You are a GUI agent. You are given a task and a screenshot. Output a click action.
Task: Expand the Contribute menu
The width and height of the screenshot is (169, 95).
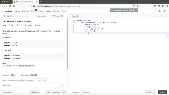(86, 92)
